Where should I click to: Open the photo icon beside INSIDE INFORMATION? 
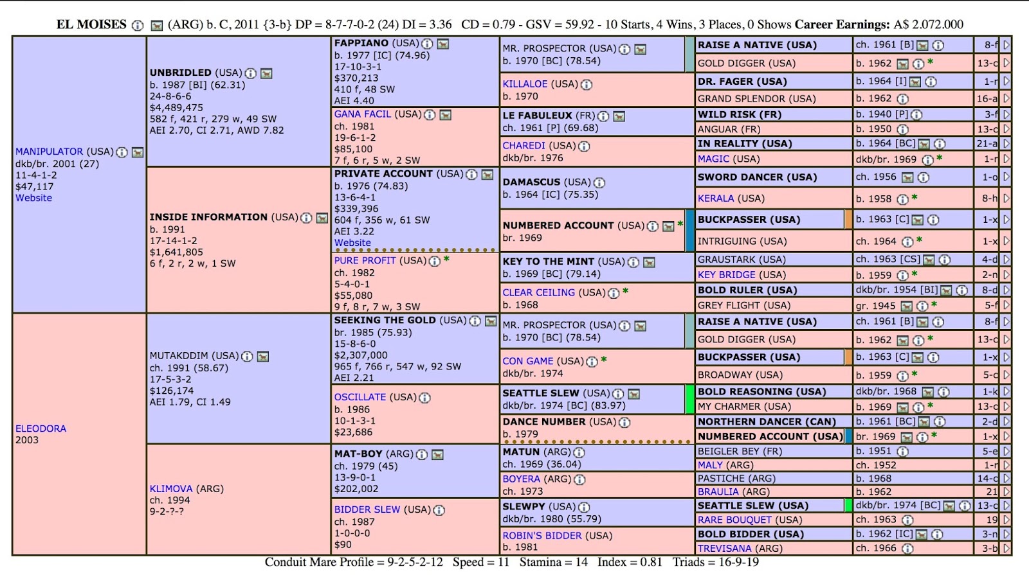[322, 218]
